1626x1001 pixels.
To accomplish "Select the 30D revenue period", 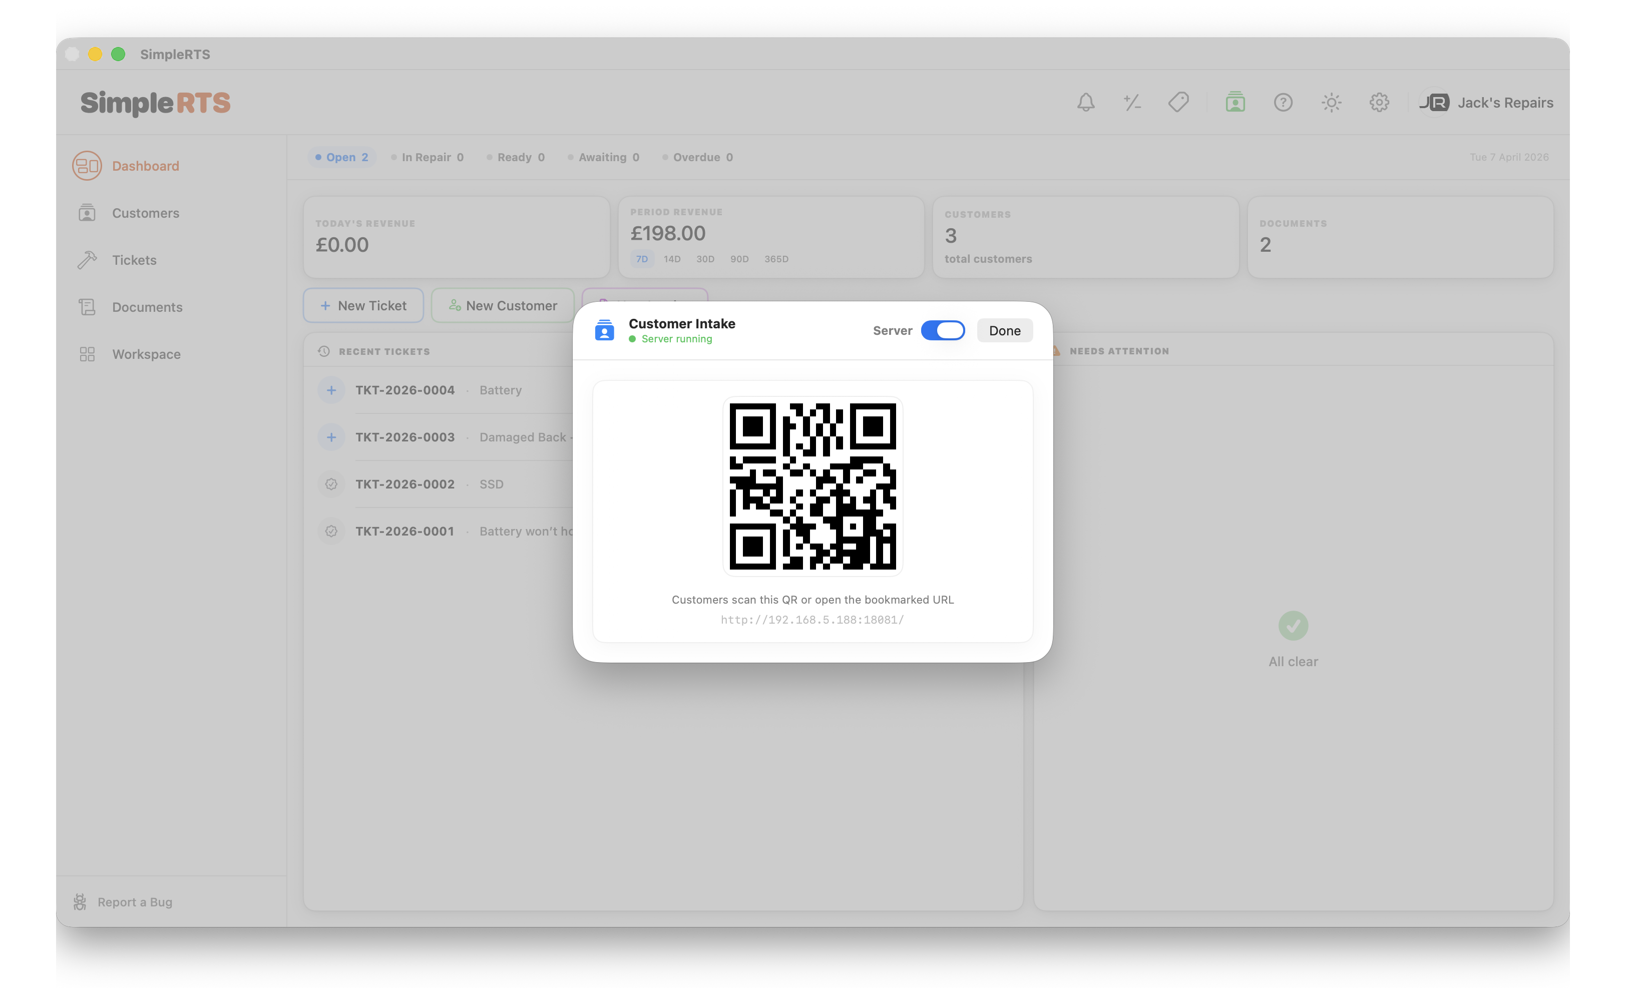I will pyautogui.click(x=704, y=259).
